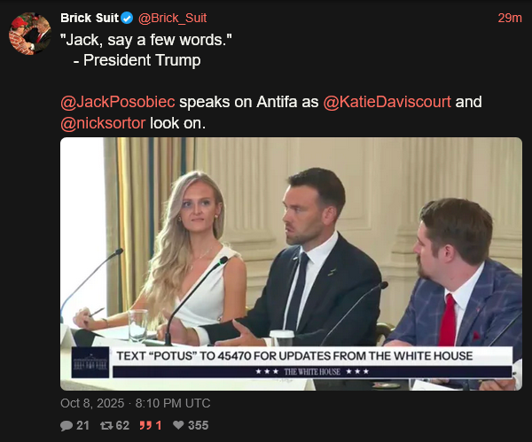The image size is (532, 442).
Task: Click the 21 replies count
Action: coord(82,425)
